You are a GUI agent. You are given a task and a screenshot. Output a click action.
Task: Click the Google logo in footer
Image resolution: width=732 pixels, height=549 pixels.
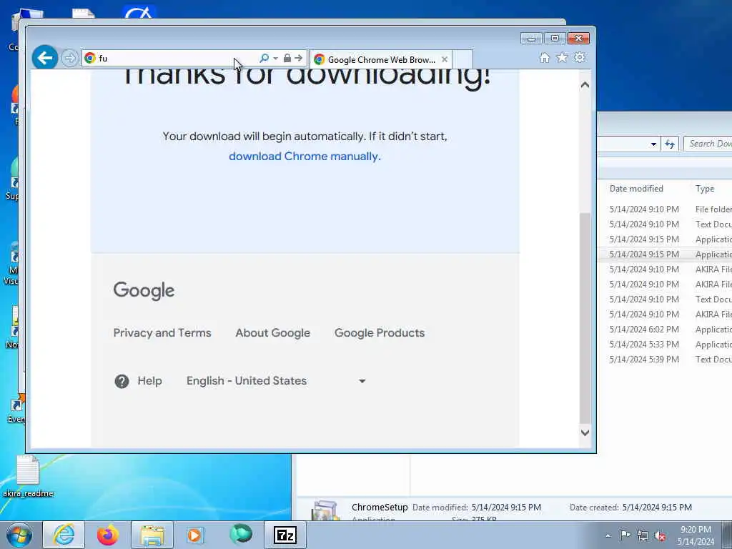[x=144, y=290]
